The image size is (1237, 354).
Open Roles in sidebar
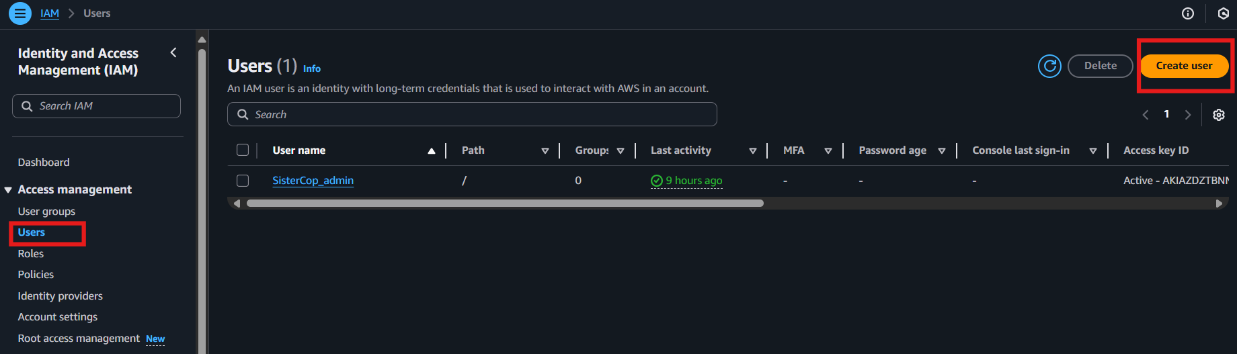(x=31, y=254)
